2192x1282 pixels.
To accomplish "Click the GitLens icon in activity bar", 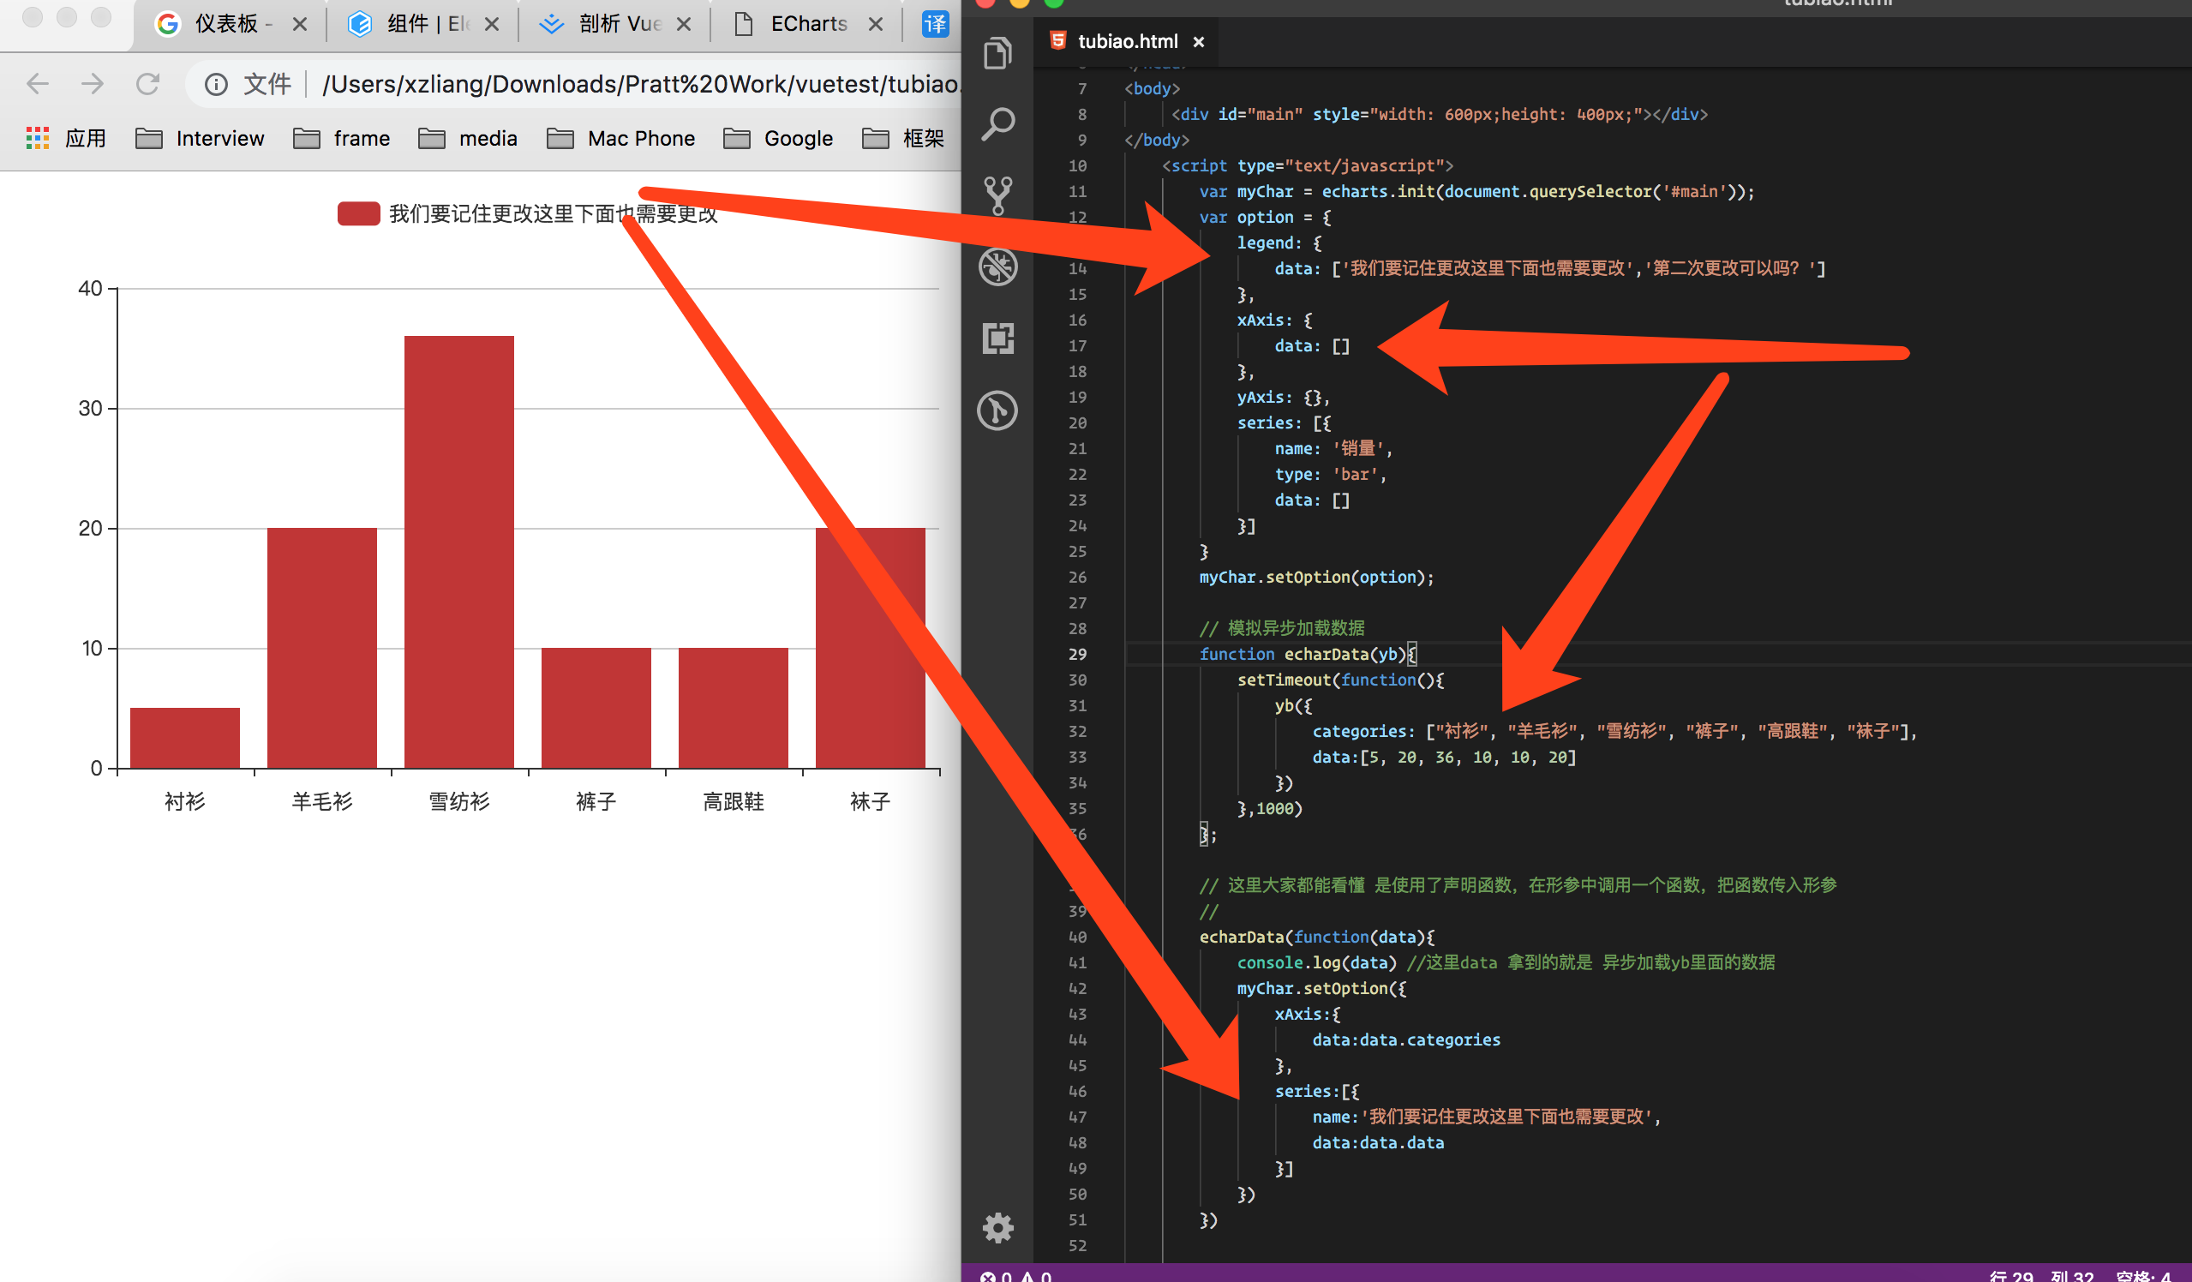I will (x=997, y=410).
